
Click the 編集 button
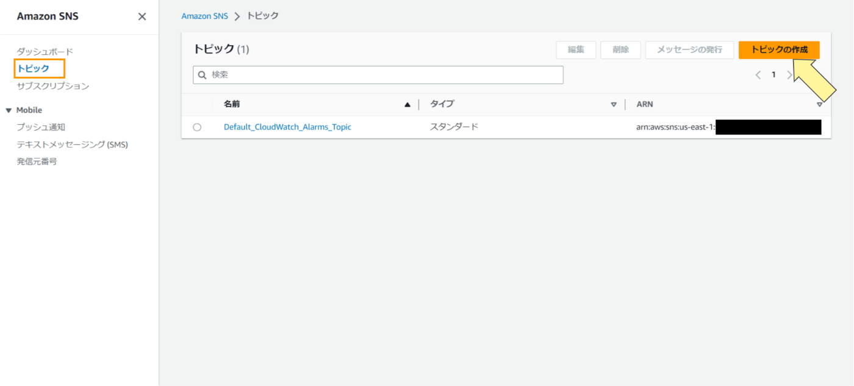pos(576,50)
